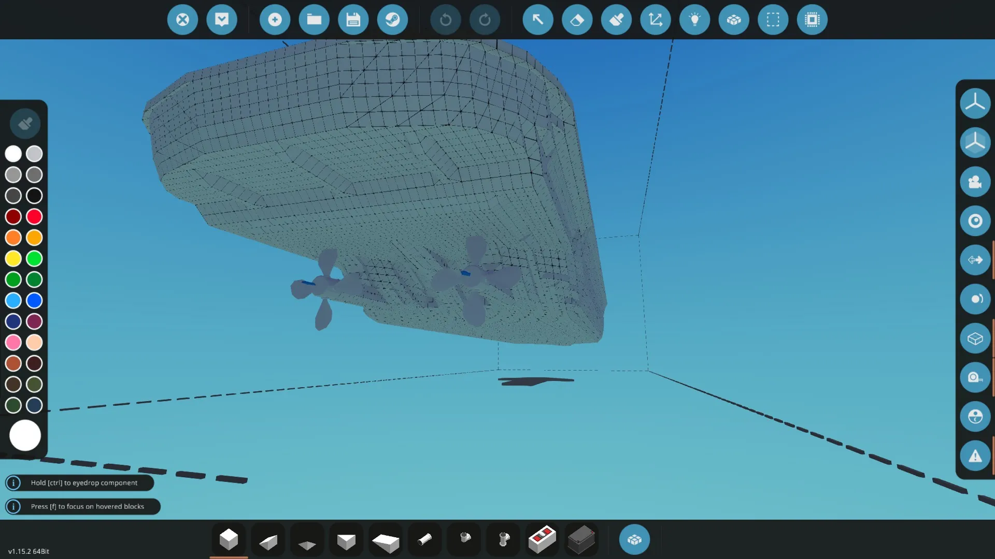Select the eraser tool in top toolbar
Viewport: 995px width, 559px height.
click(577, 20)
